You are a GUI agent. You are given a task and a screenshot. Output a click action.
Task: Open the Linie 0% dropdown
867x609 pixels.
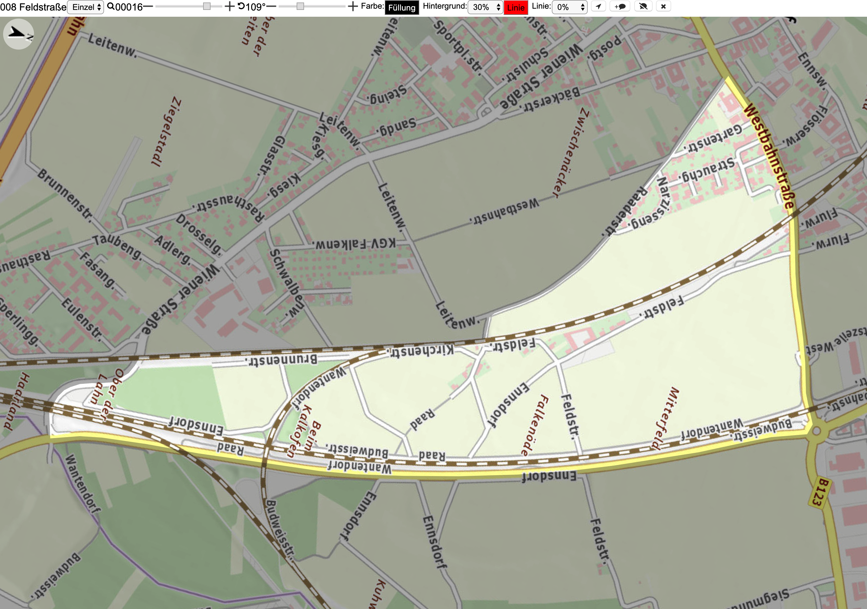tap(569, 7)
